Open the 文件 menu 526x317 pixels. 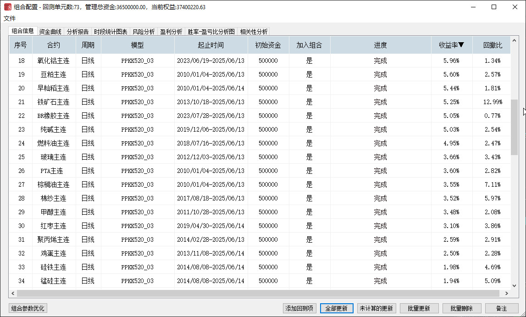[10, 19]
